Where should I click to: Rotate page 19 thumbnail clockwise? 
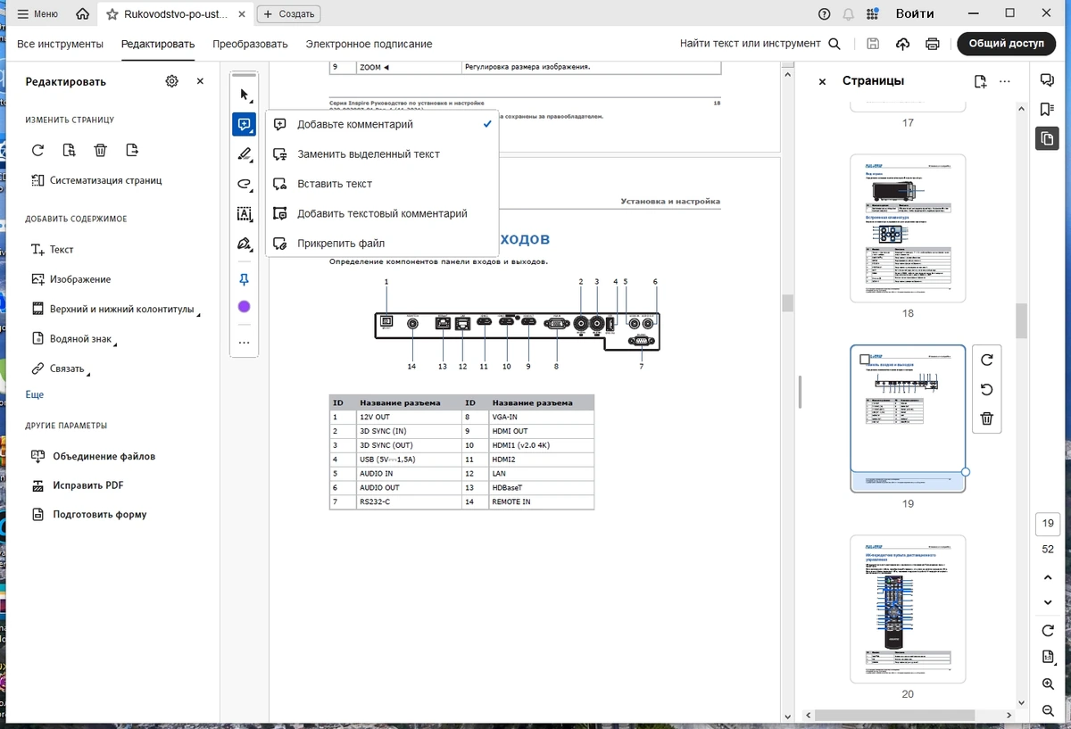(986, 360)
